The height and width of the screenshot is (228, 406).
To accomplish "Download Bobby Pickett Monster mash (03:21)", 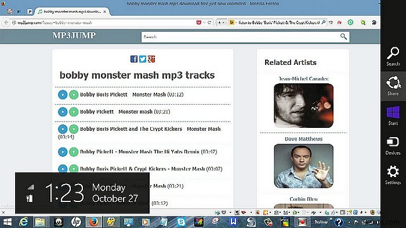I will pyautogui.click(x=74, y=112).
